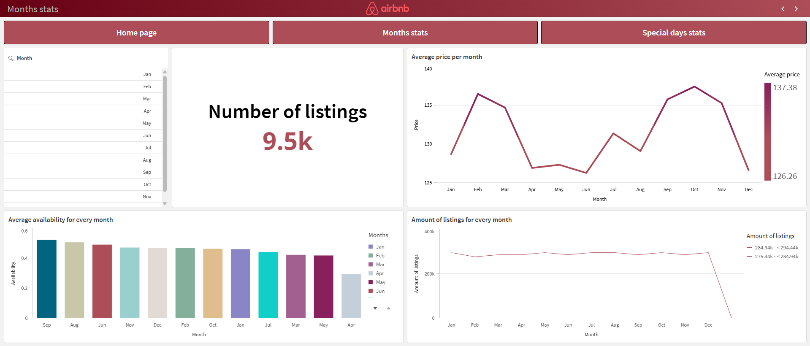Viewport: 810px width, 346px height.
Task: Click Mar entry in Months legend
Action: (377, 265)
